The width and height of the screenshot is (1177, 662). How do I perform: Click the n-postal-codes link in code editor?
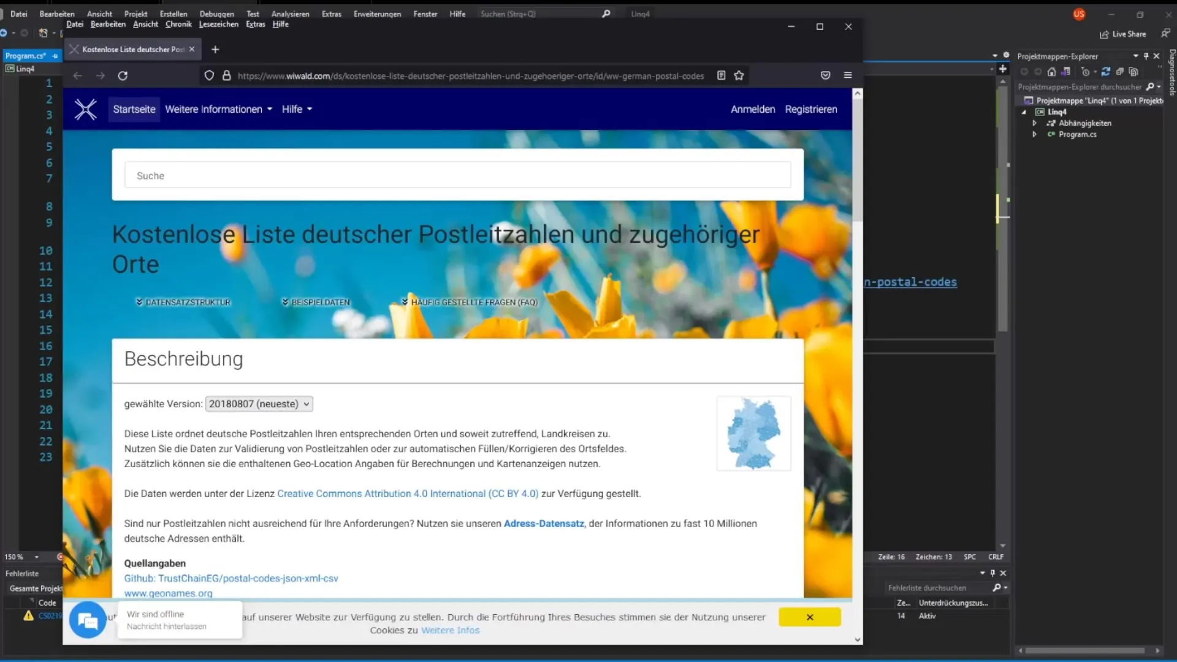(910, 282)
